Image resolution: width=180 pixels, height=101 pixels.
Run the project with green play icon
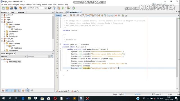point(63,8)
